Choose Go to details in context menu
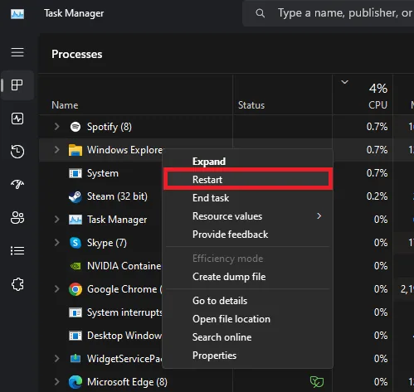 (x=248, y=301)
